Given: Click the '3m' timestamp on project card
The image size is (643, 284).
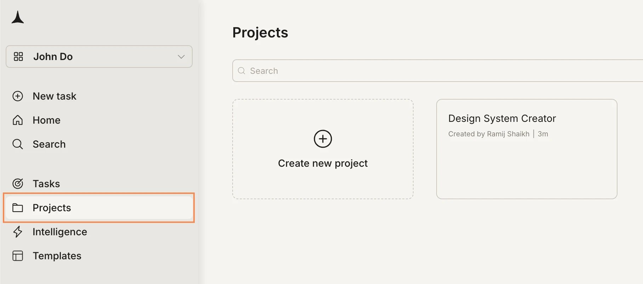Looking at the screenshot, I should point(543,134).
